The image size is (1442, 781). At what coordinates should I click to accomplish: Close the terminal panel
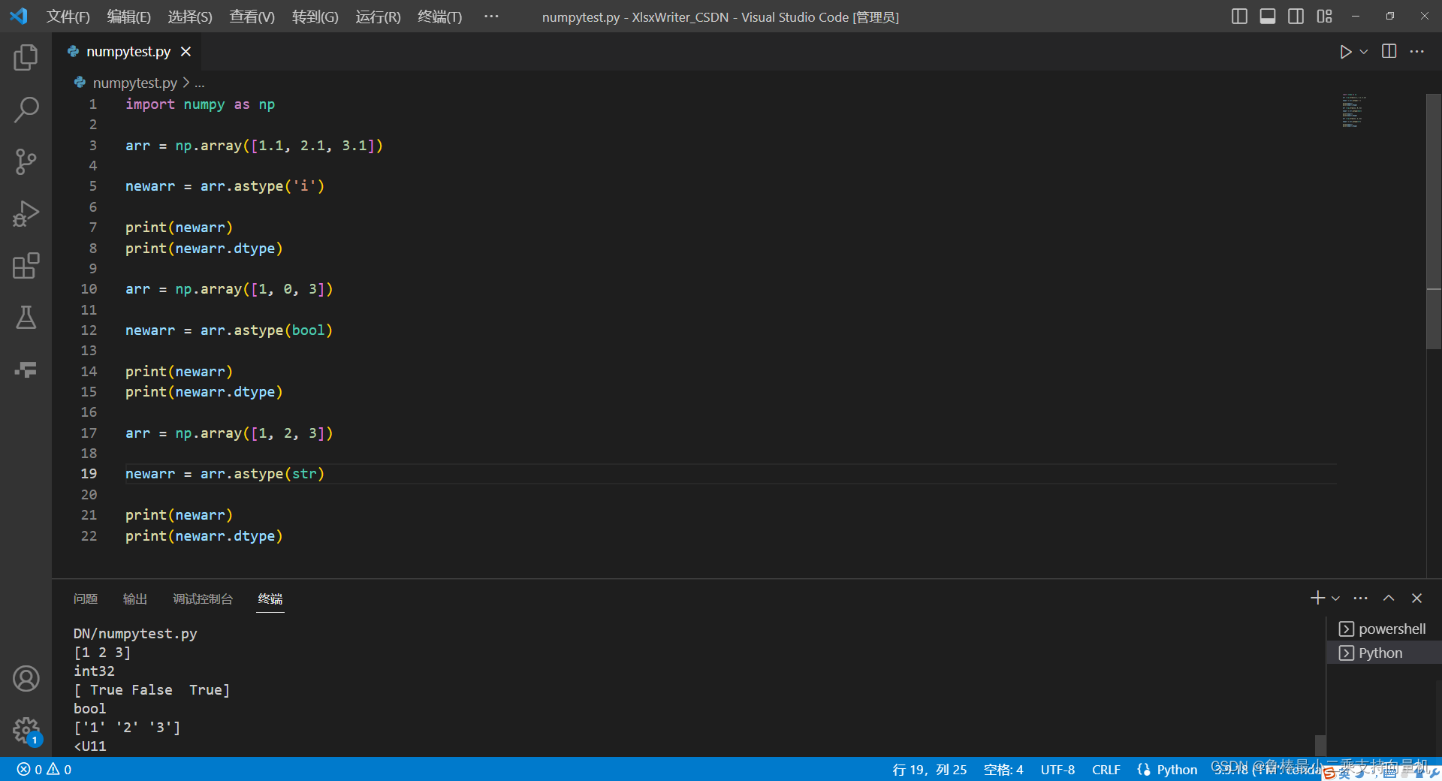click(x=1416, y=599)
